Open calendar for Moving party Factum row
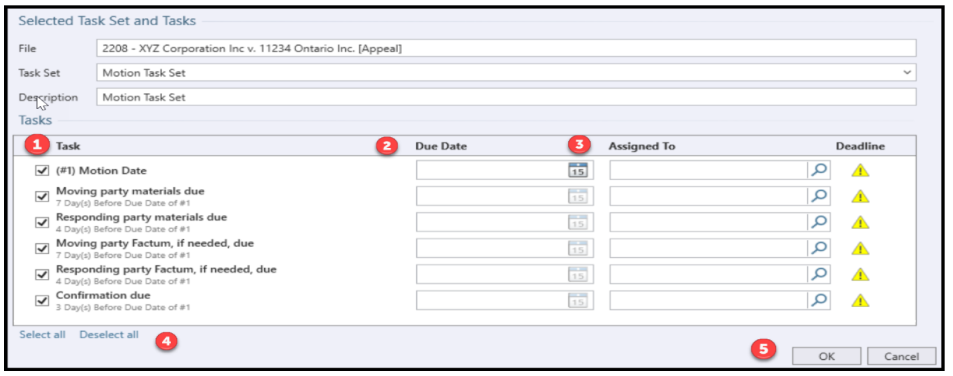 pyautogui.click(x=578, y=248)
